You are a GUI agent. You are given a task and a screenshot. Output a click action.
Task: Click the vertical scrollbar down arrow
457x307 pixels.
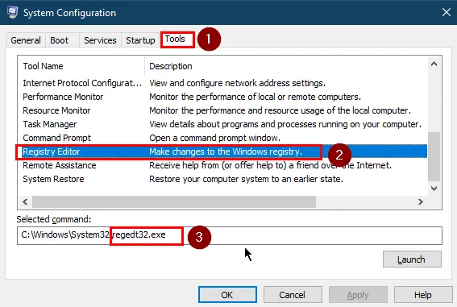(x=434, y=189)
